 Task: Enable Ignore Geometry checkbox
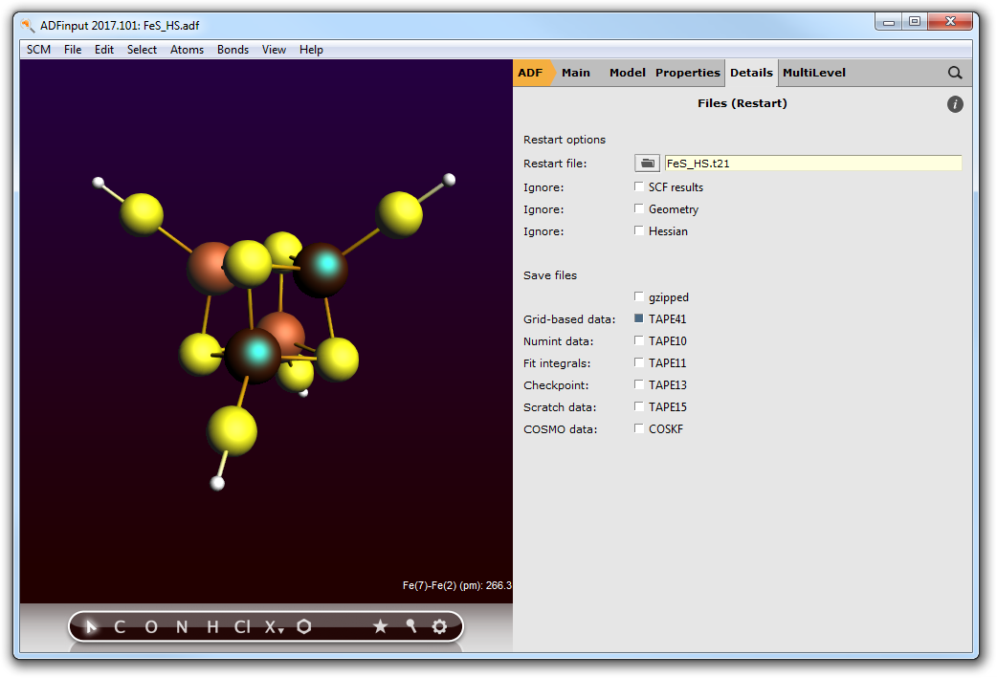coord(639,208)
